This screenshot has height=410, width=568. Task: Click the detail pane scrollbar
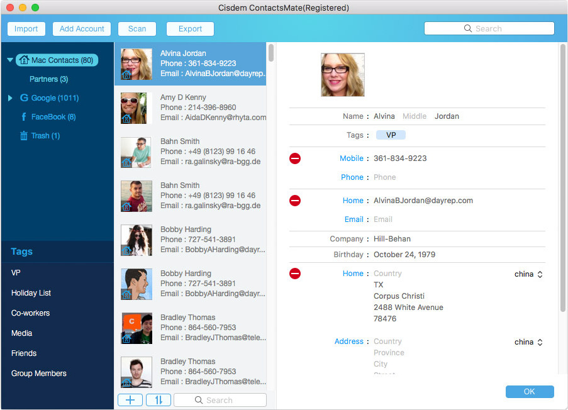pyautogui.click(x=562, y=177)
